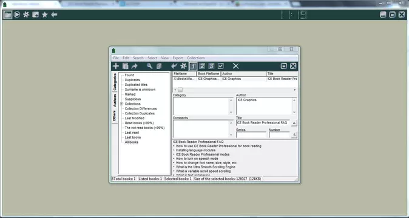The image size is (409, 218).
Task: Open the View menu
Action: (x=165, y=58)
